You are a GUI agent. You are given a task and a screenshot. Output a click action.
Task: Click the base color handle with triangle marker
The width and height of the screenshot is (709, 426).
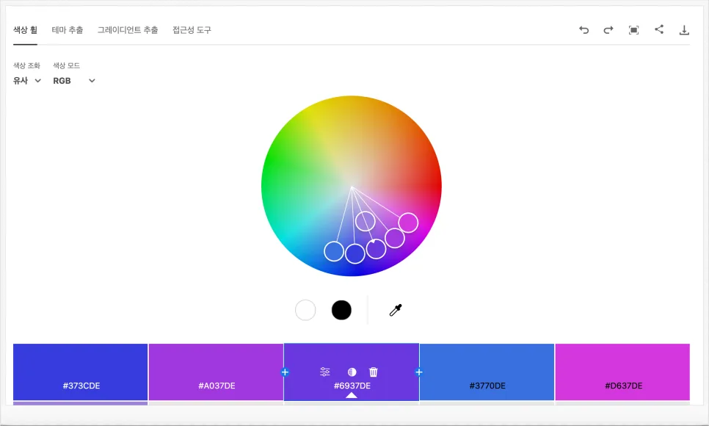[377, 249]
